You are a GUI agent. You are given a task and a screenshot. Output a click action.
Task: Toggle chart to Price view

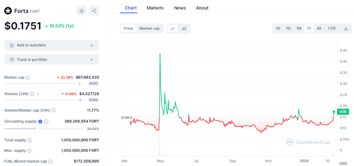[x=128, y=28]
